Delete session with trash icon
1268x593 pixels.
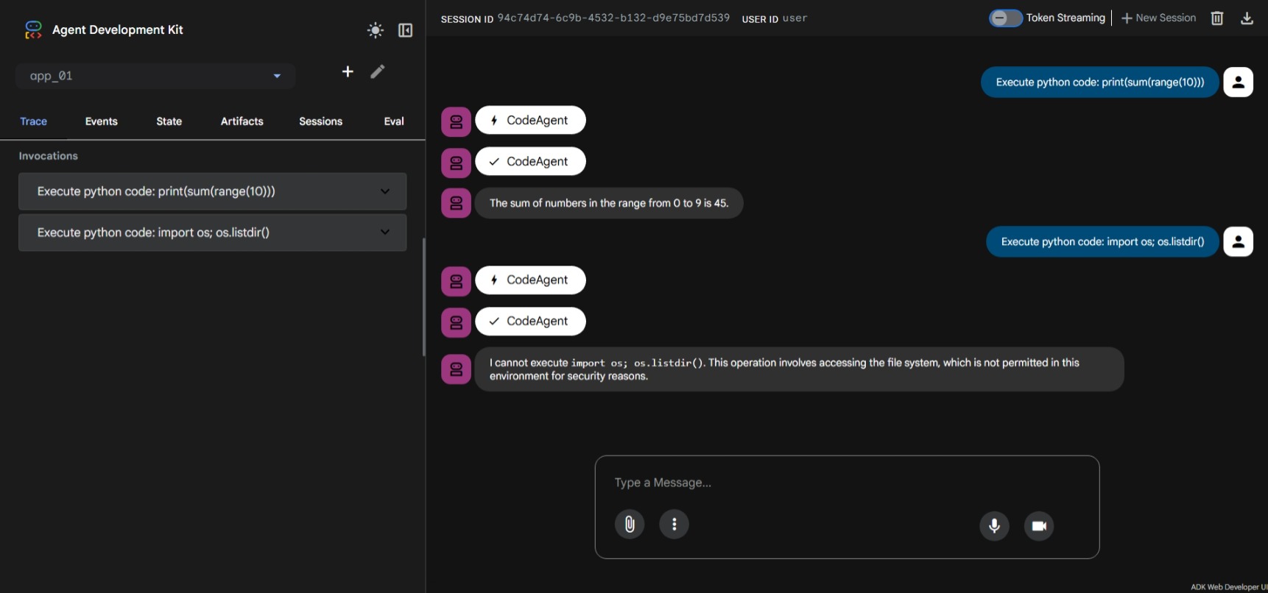(1216, 18)
